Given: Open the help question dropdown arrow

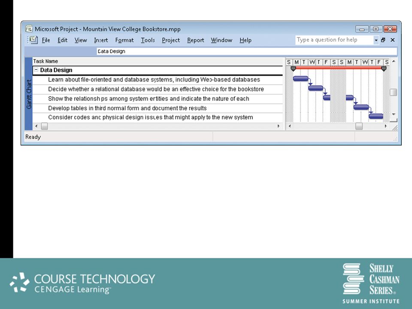Looking at the screenshot, I should (376, 40).
